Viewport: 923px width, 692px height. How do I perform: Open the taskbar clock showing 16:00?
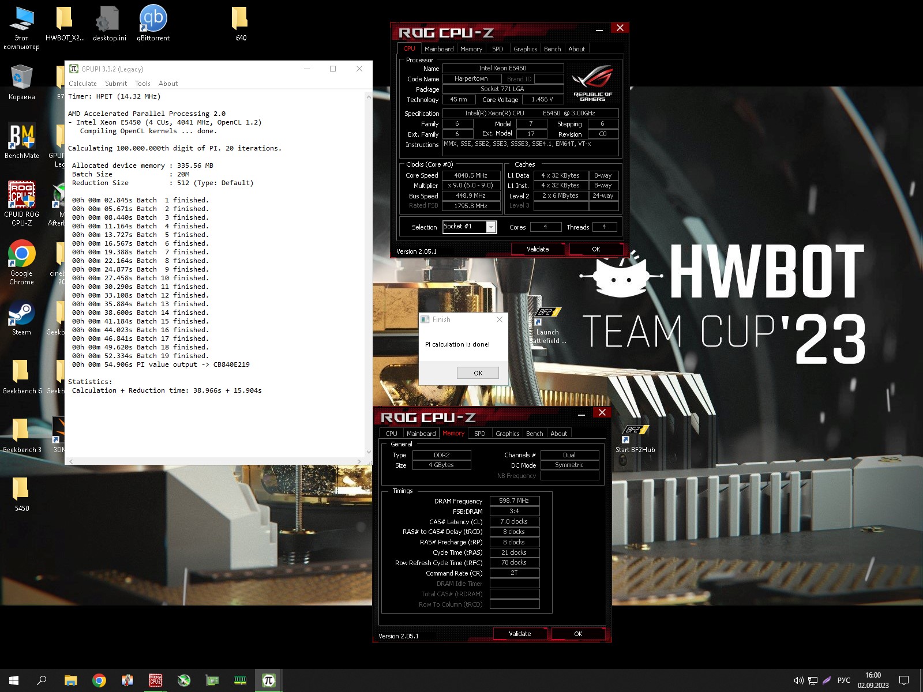(x=873, y=680)
